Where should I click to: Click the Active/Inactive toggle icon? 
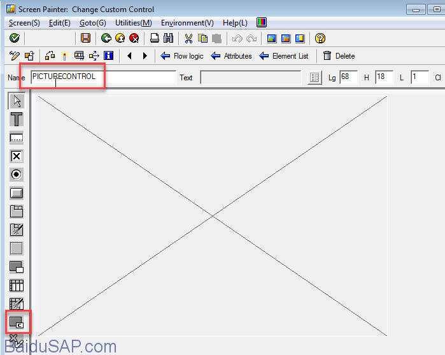click(29, 55)
